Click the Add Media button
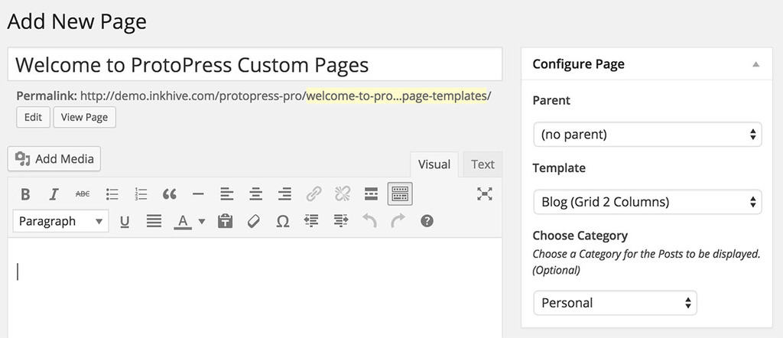The width and height of the screenshot is (783, 338). tap(54, 159)
